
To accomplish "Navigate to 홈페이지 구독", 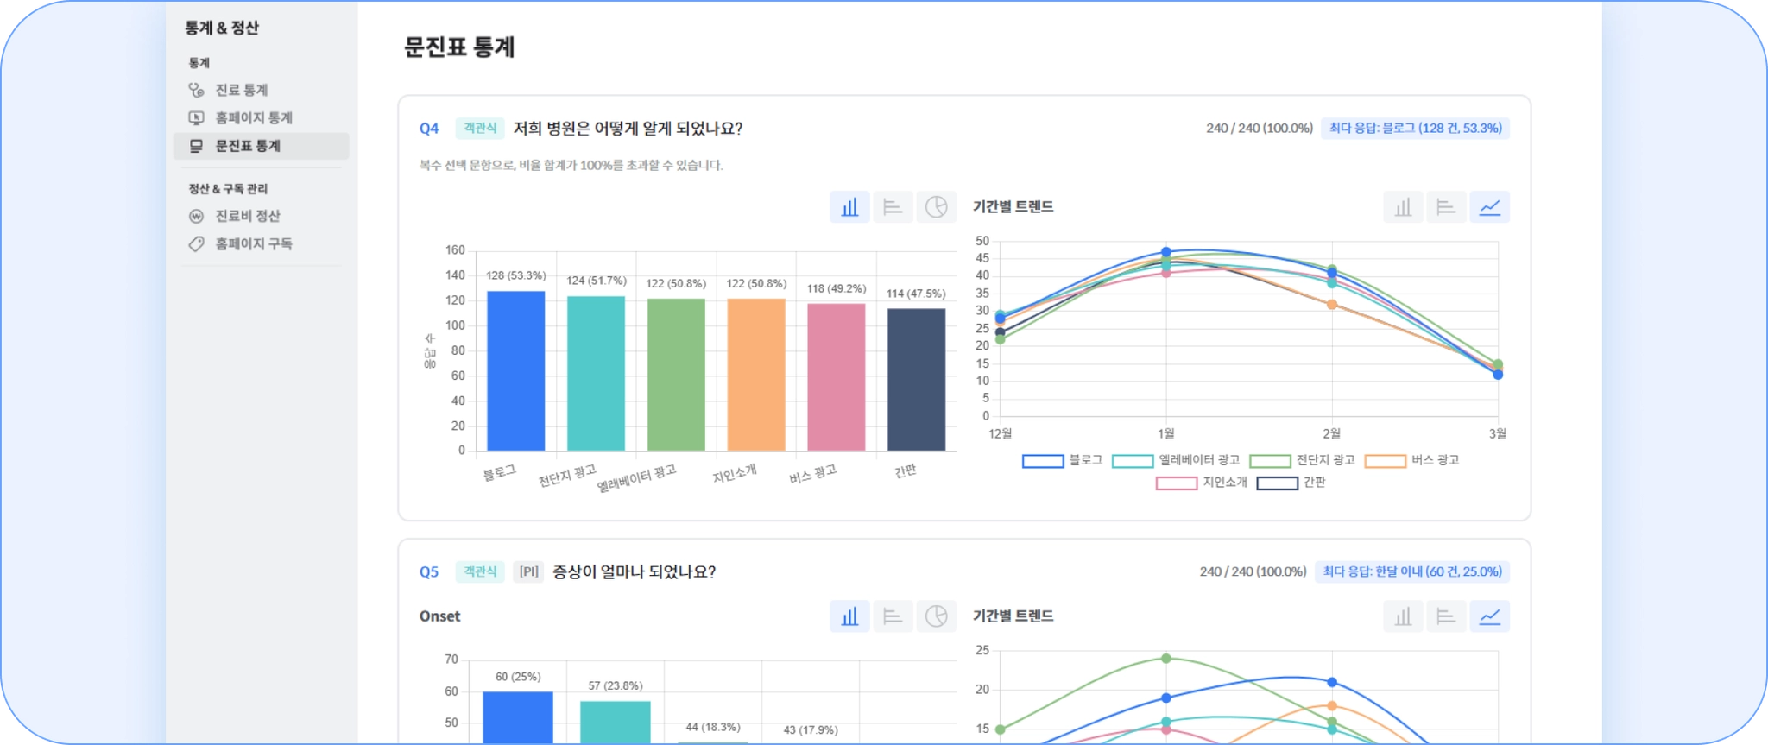I will pyautogui.click(x=261, y=243).
